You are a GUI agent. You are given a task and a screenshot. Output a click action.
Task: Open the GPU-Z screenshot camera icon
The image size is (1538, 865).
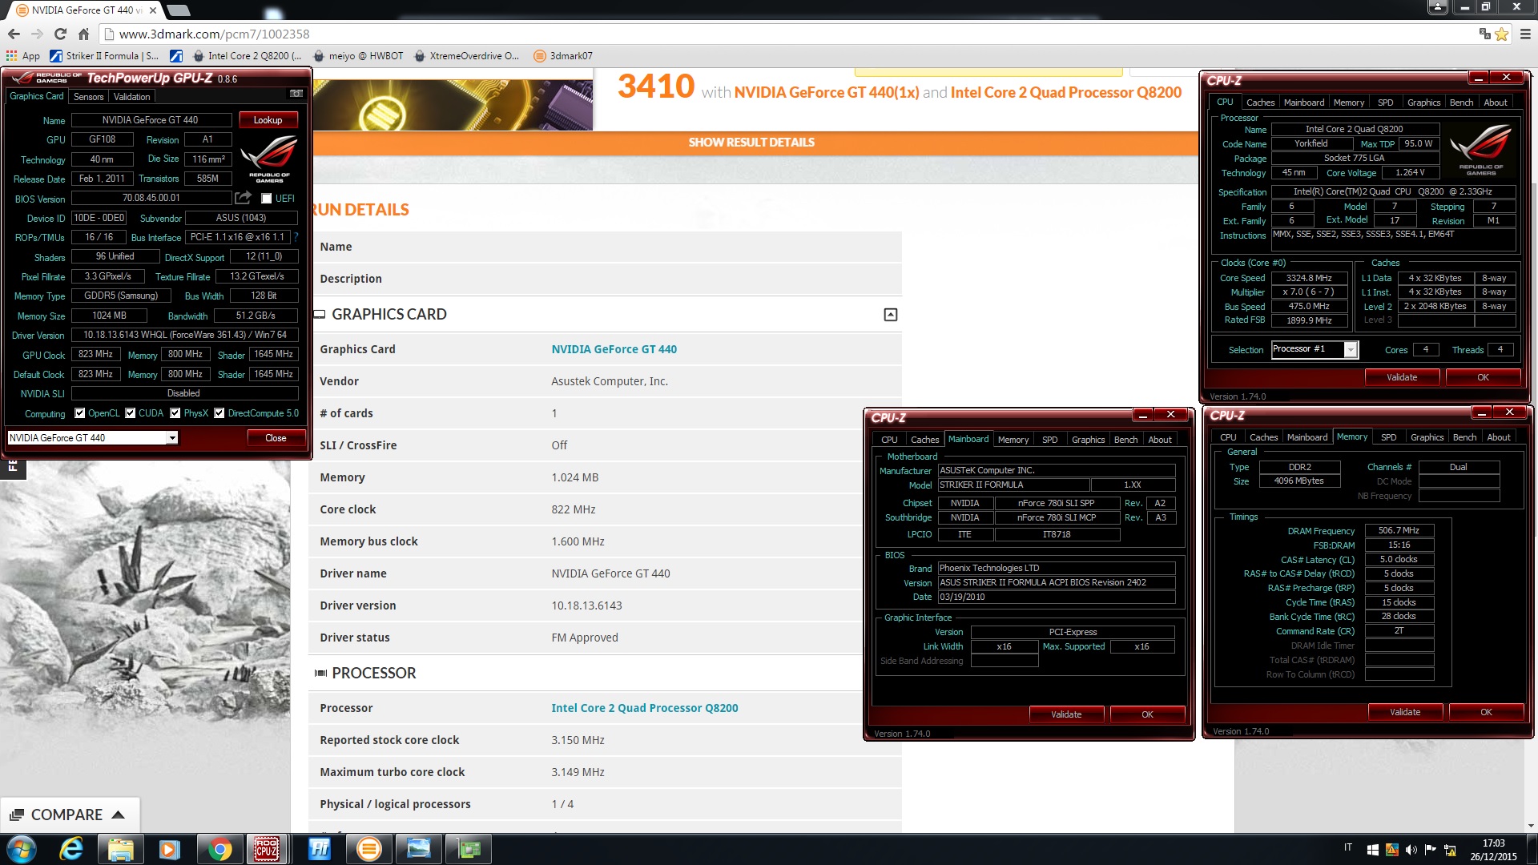[x=296, y=95]
